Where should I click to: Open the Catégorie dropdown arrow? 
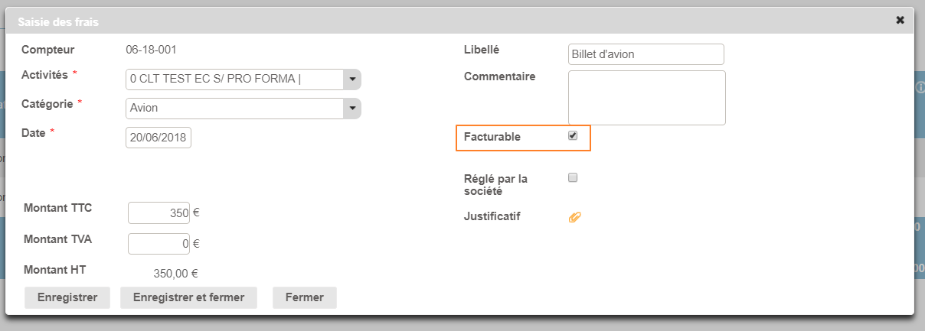click(351, 109)
